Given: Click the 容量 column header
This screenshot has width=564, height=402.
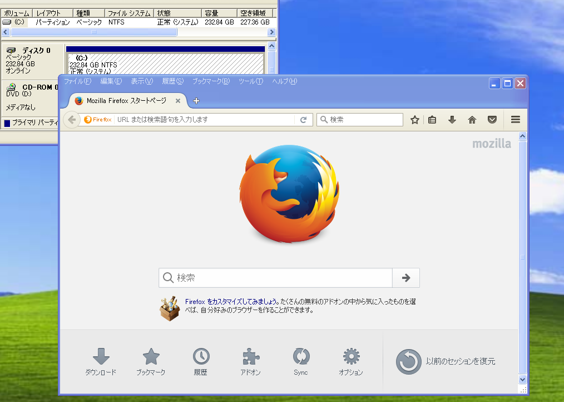Looking at the screenshot, I should [219, 13].
